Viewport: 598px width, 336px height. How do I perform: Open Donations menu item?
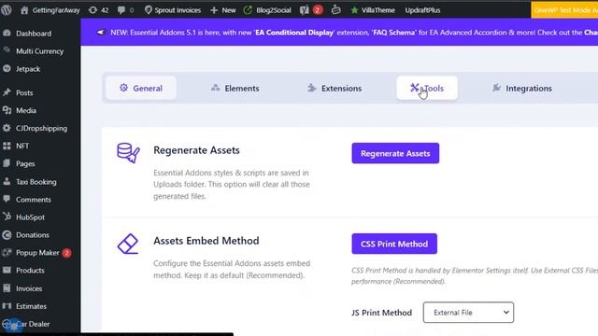(x=33, y=235)
